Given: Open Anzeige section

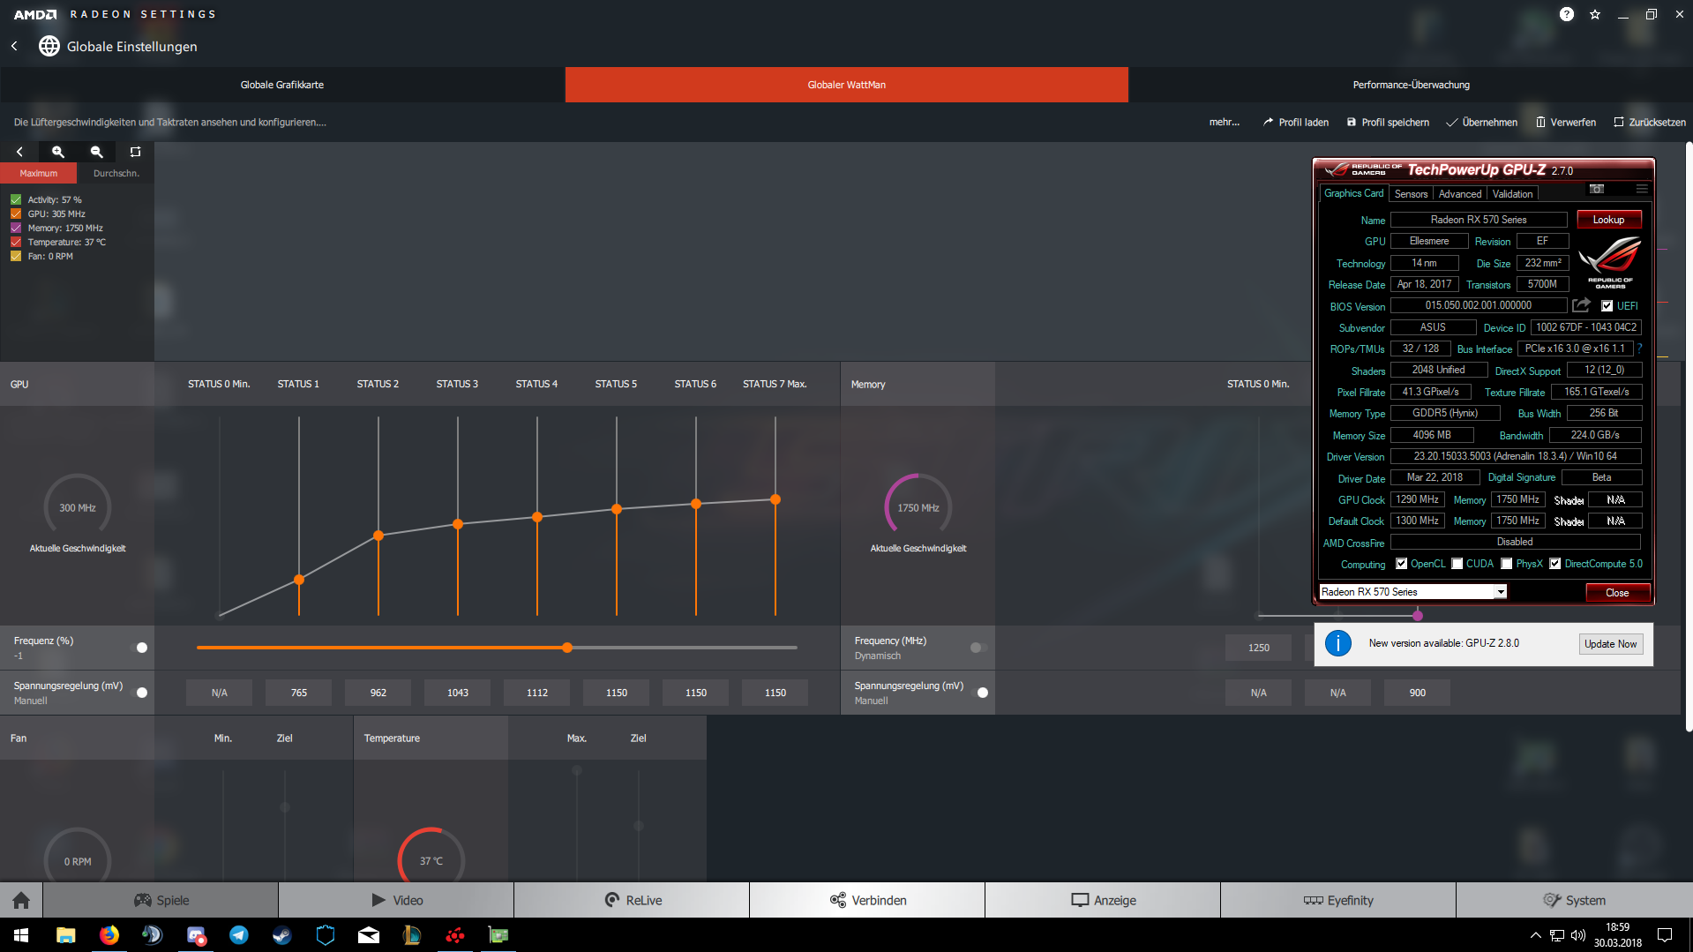Looking at the screenshot, I should click(1103, 900).
